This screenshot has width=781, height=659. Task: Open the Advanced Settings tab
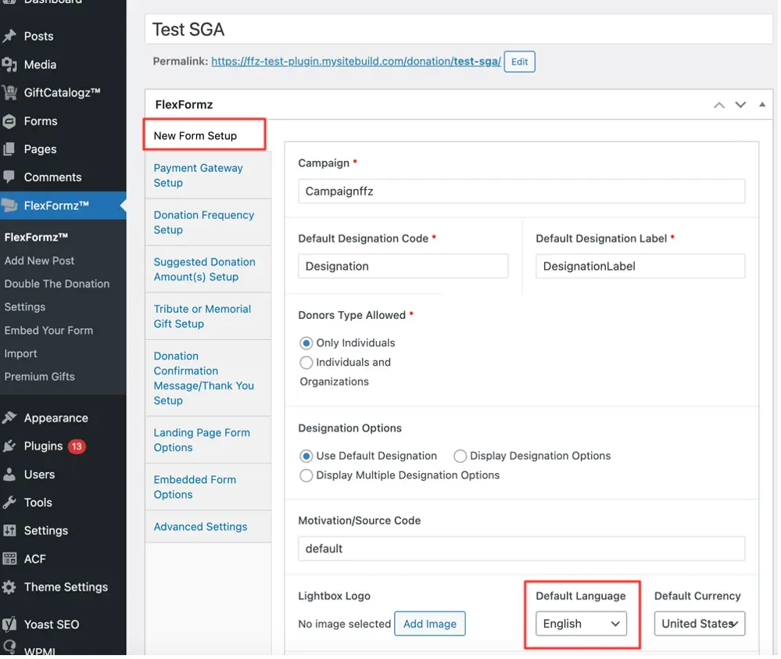(200, 527)
